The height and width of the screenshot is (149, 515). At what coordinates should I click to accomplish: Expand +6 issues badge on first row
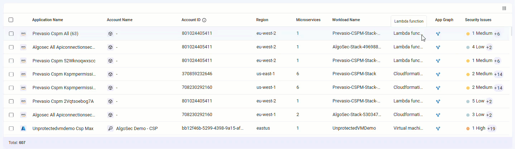[497, 34]
